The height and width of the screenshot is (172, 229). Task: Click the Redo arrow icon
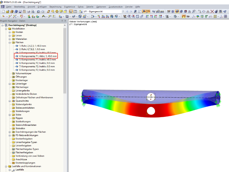[x=43, y=11]
